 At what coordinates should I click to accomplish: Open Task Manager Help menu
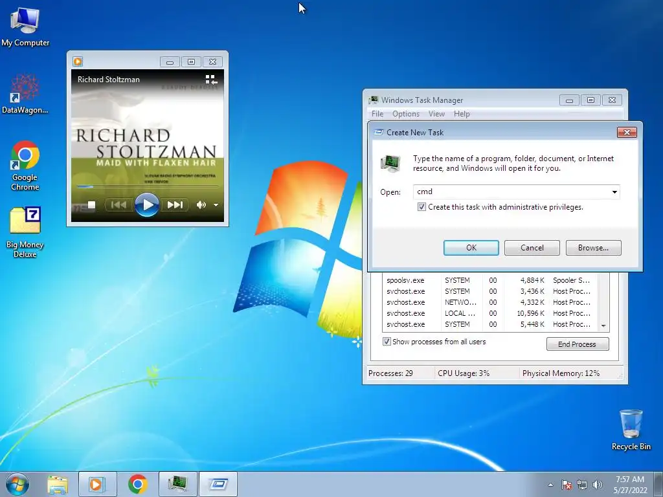[462, 114]
